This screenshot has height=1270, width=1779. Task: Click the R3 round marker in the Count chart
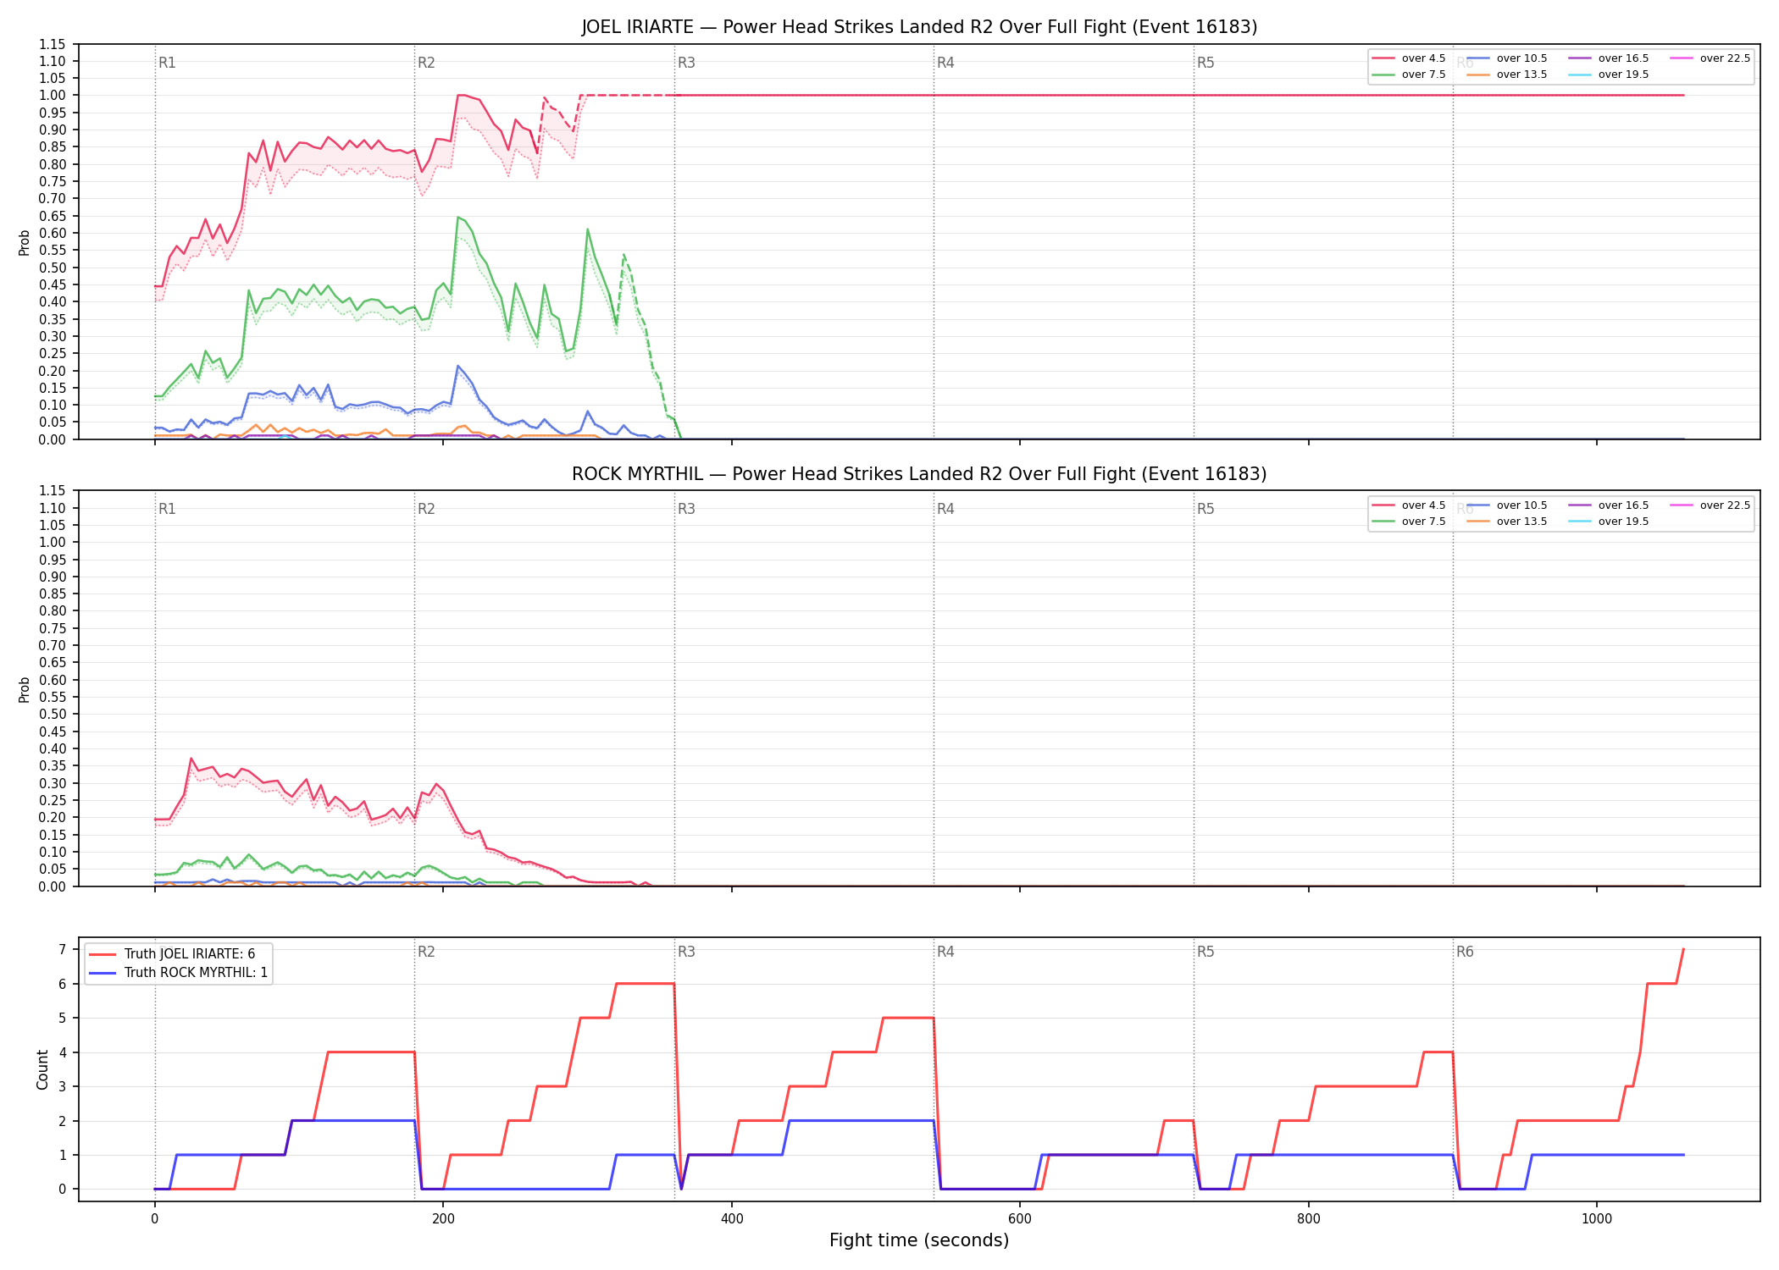click(x=686, y=952)
